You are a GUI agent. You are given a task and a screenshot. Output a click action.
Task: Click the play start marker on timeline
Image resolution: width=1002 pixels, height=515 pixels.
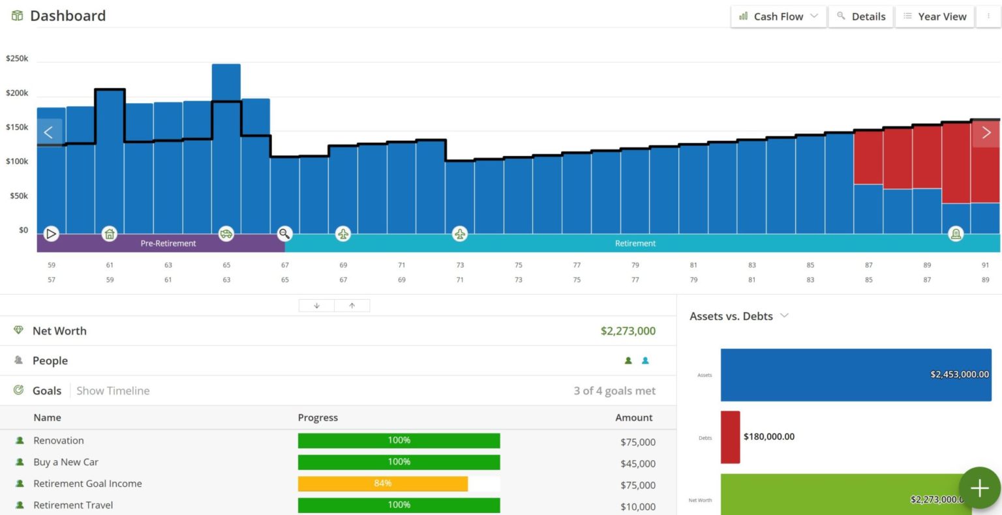52,233
